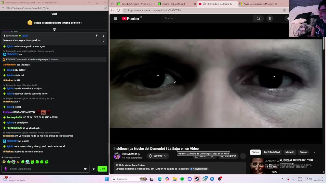The height and width of the screenshot is (183, 326).
Task: Open Steam from the taskbar
Action: [197, 179]
